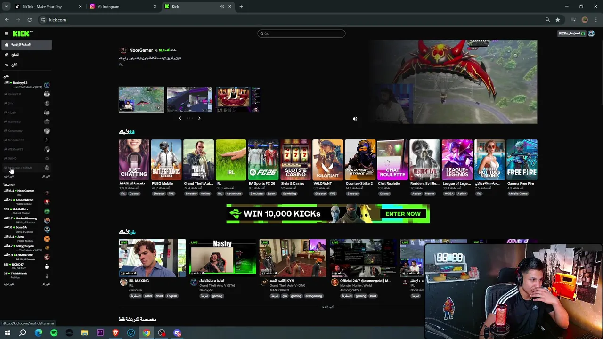
Task: Open AmeerMzori in recommended list
Action: [26, 202]
